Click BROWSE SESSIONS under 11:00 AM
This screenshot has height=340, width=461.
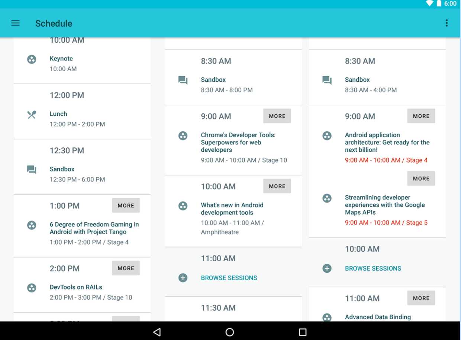point(229,278)
